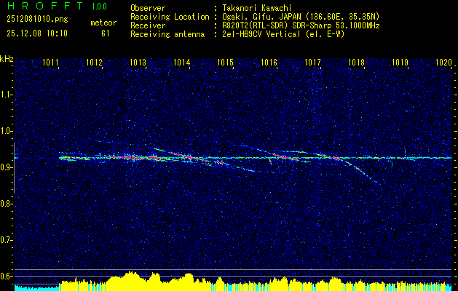
Task: Click time marker 1017
Action: pos(312,62)
